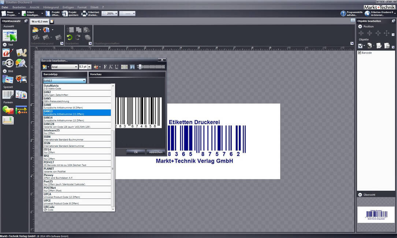Click the Projekt speichern icon
397x238 pixels.
coord(65,14)
